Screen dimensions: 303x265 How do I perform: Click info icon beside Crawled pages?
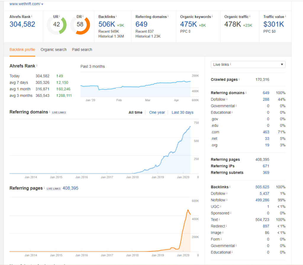pos(239,79)
